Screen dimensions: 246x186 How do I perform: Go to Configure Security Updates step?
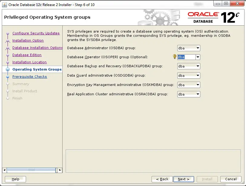tap(36, 33)
